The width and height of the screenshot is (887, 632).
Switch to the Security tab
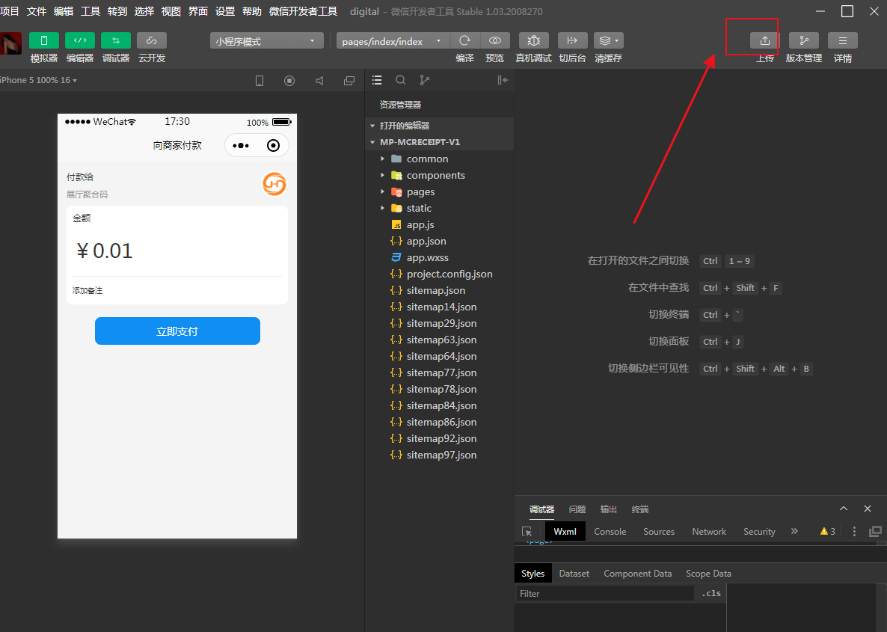(759, 531)
